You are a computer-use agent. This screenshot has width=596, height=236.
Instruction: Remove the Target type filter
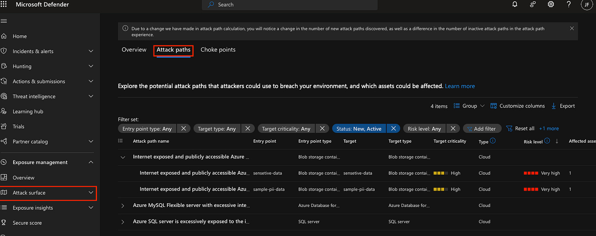(247, 129)
